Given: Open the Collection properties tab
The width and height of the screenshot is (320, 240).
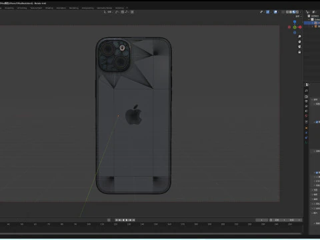Looking at the screenshot, I should tap(306, 122).
